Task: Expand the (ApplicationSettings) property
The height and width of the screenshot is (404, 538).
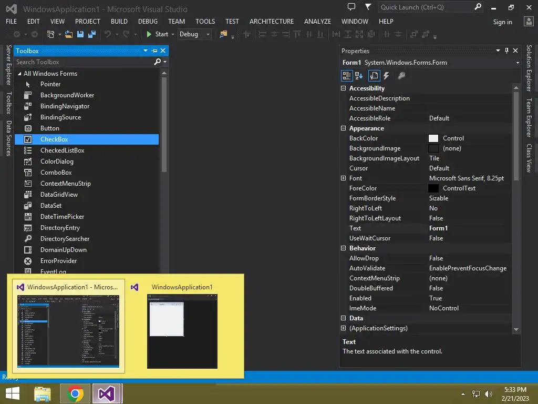Action: (x=343, y=328)
